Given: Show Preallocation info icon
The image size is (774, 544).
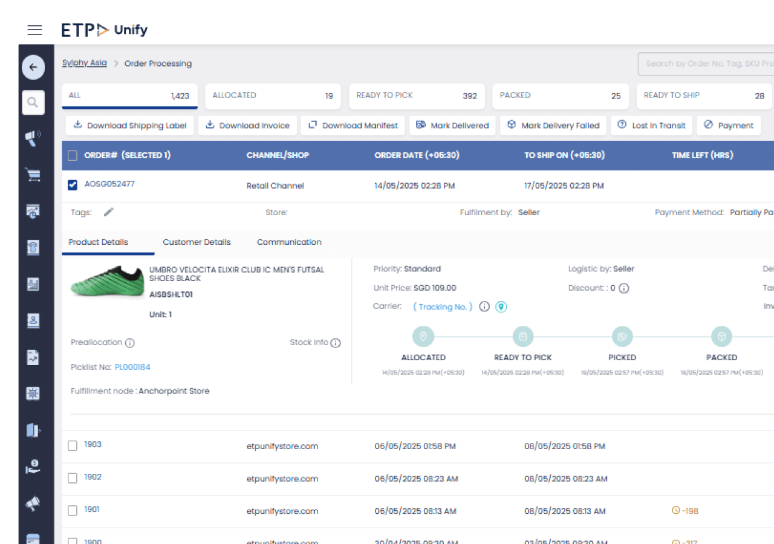Looking at the screenshot, I should [x=129, y=343].
